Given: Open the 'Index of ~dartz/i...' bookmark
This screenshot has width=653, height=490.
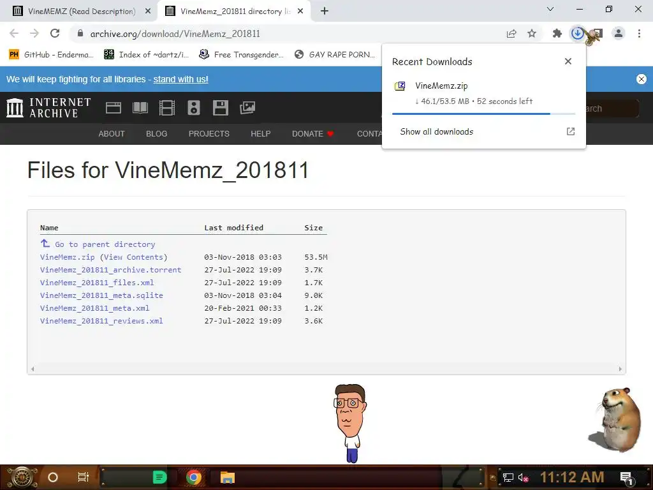Looking at the screenshot, I should (x=146, y=55).
